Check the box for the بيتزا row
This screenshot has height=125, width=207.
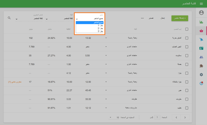187,73
